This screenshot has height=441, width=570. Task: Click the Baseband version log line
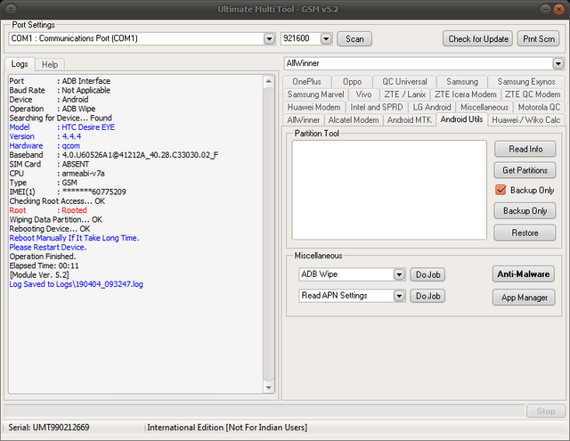point(114,155)
